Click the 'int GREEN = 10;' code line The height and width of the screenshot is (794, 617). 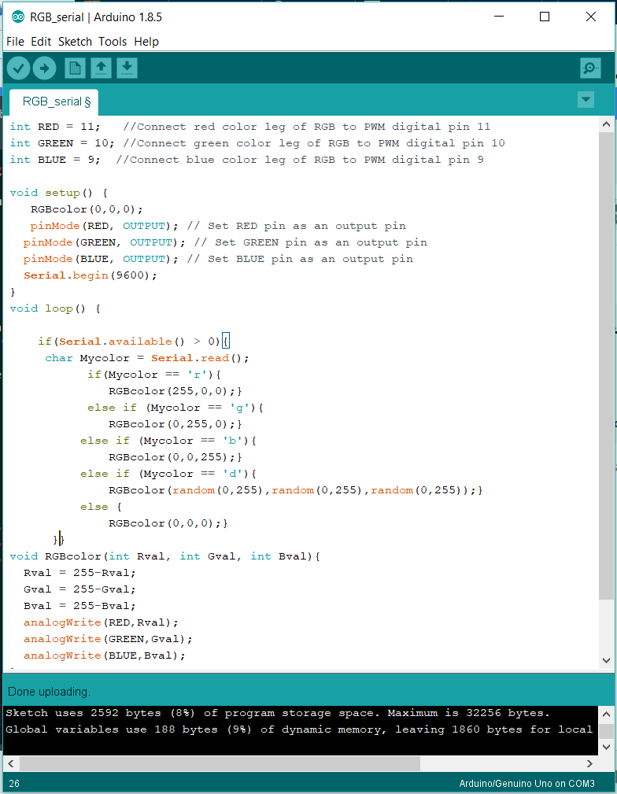[257, 143]
